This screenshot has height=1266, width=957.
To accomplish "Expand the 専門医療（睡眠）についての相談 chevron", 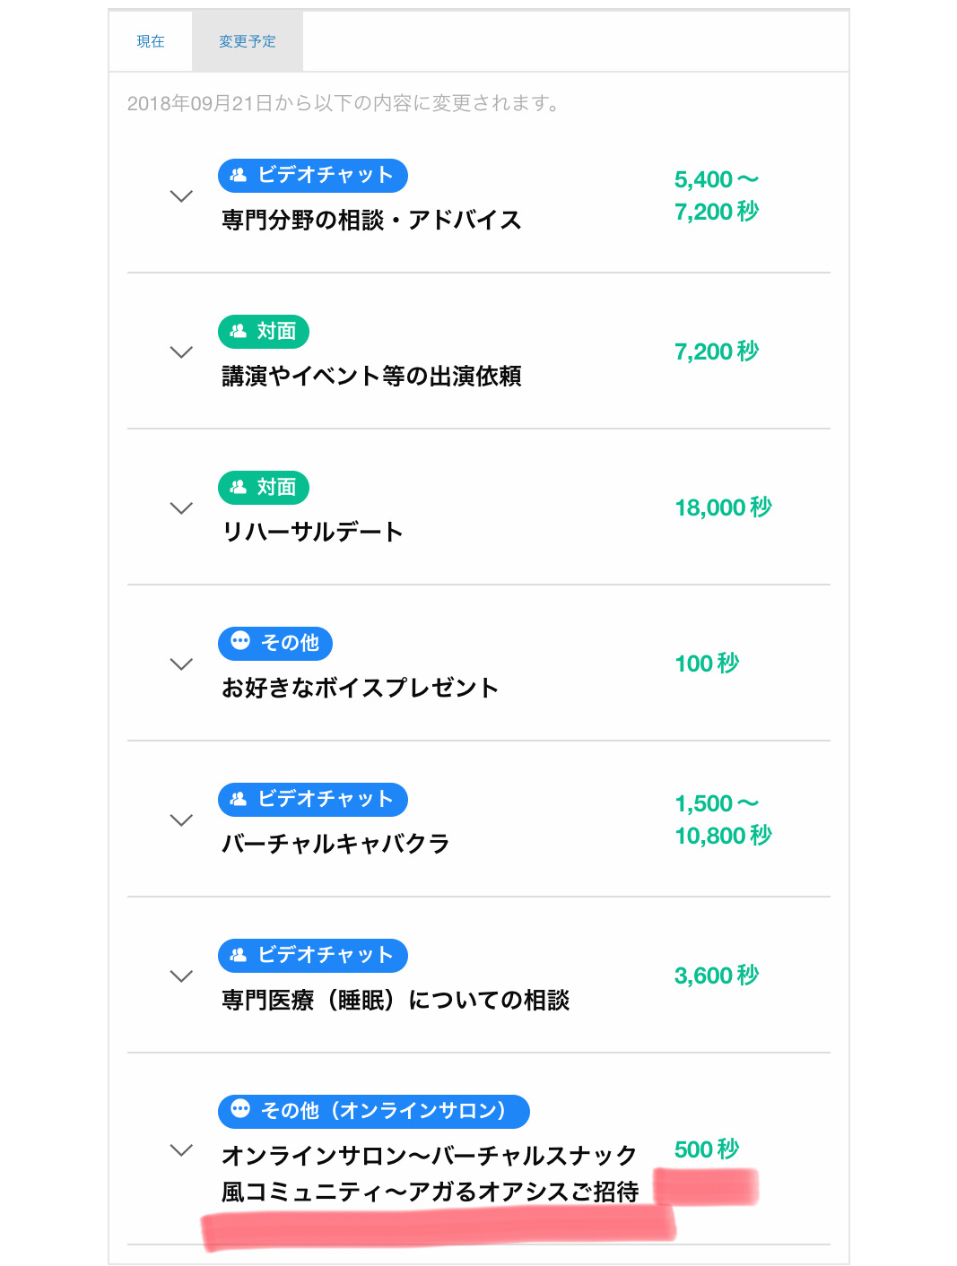I will tap(181, 976).
